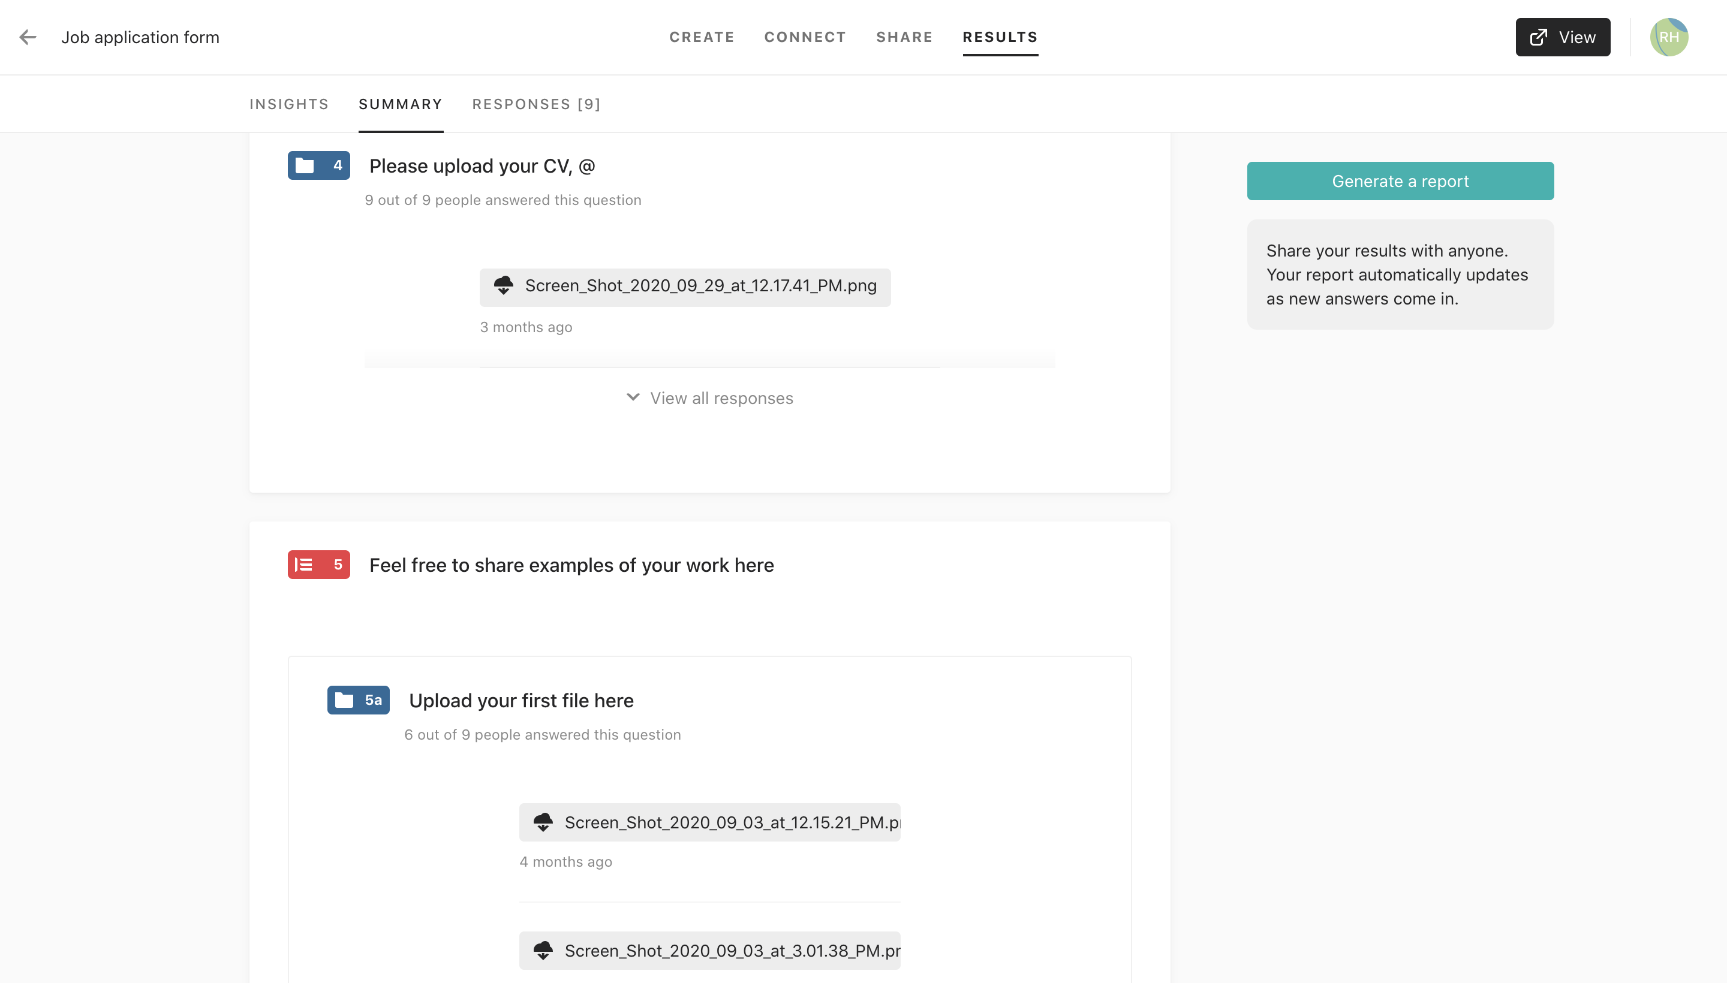Select the Summary sub-tab
This screenshot has width=1727, height=983.
point(401,104)
